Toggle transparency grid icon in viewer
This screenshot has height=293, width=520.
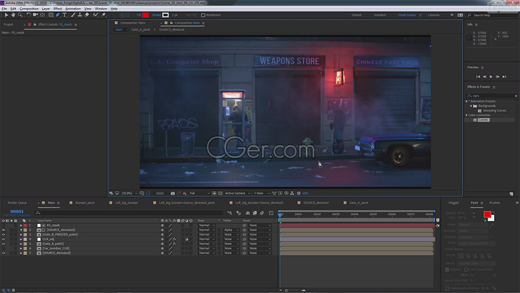point(220,194)
